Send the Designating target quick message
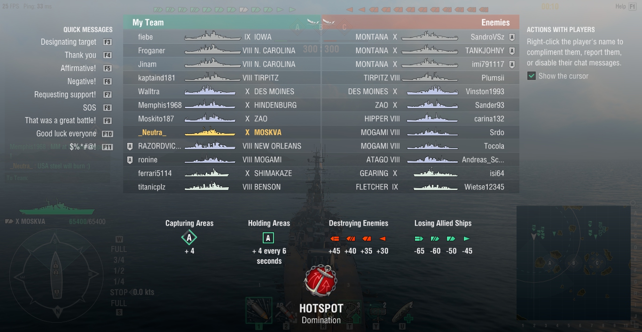 point(69,42)
